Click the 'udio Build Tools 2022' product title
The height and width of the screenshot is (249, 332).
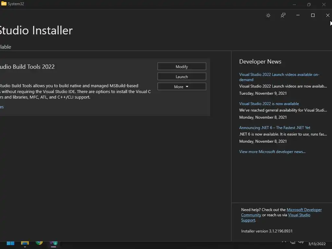pos(27,66)
